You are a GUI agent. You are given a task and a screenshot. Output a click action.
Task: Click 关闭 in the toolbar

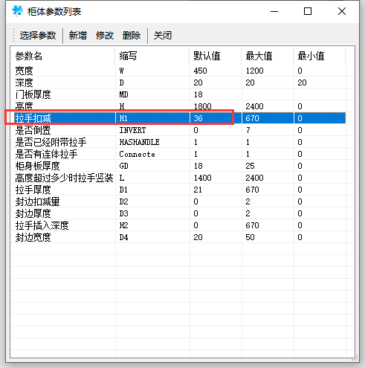coord(163,36)
